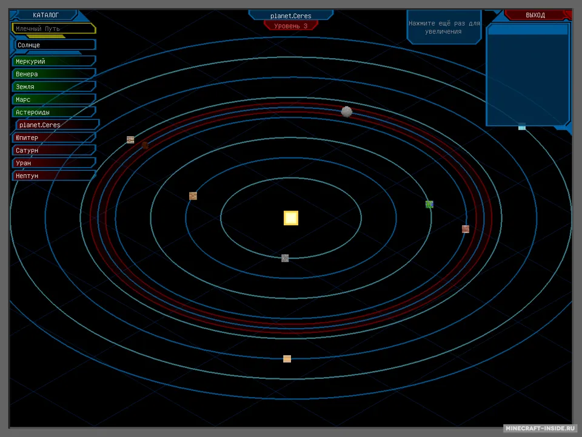Select Сатурн in the catalog list

click(54, 150)
